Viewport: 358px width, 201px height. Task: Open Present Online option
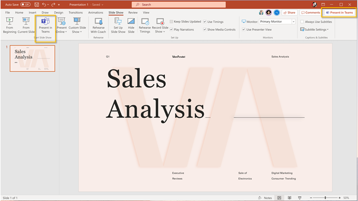tap(61, 25)
